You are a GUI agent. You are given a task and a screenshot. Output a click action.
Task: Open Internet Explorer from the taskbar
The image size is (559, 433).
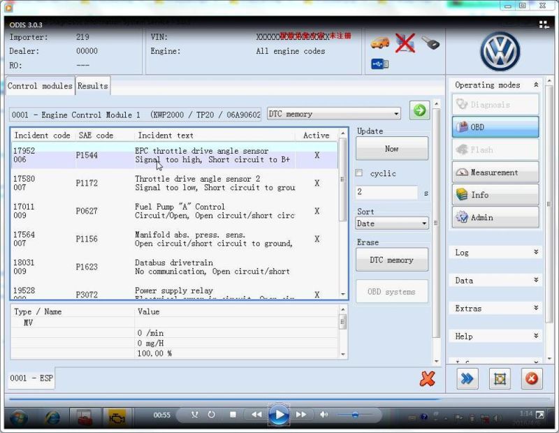tap(52, 418)
